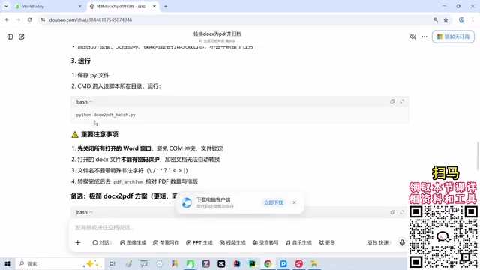
Task: Expand the first bash code block fullscreen
Action: (402, 101)
